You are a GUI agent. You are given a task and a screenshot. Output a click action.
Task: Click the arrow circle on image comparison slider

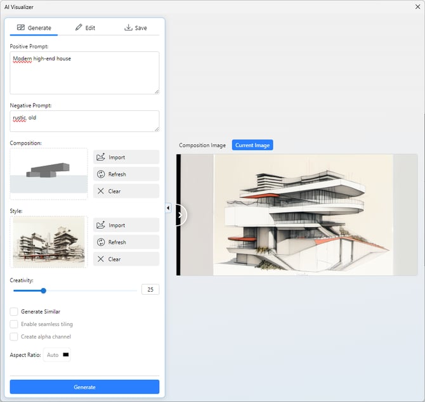[180, 215]
